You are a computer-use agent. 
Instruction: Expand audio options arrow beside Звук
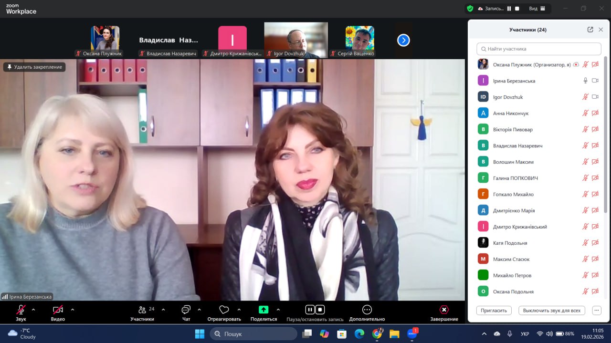click(x=33, y=309)
